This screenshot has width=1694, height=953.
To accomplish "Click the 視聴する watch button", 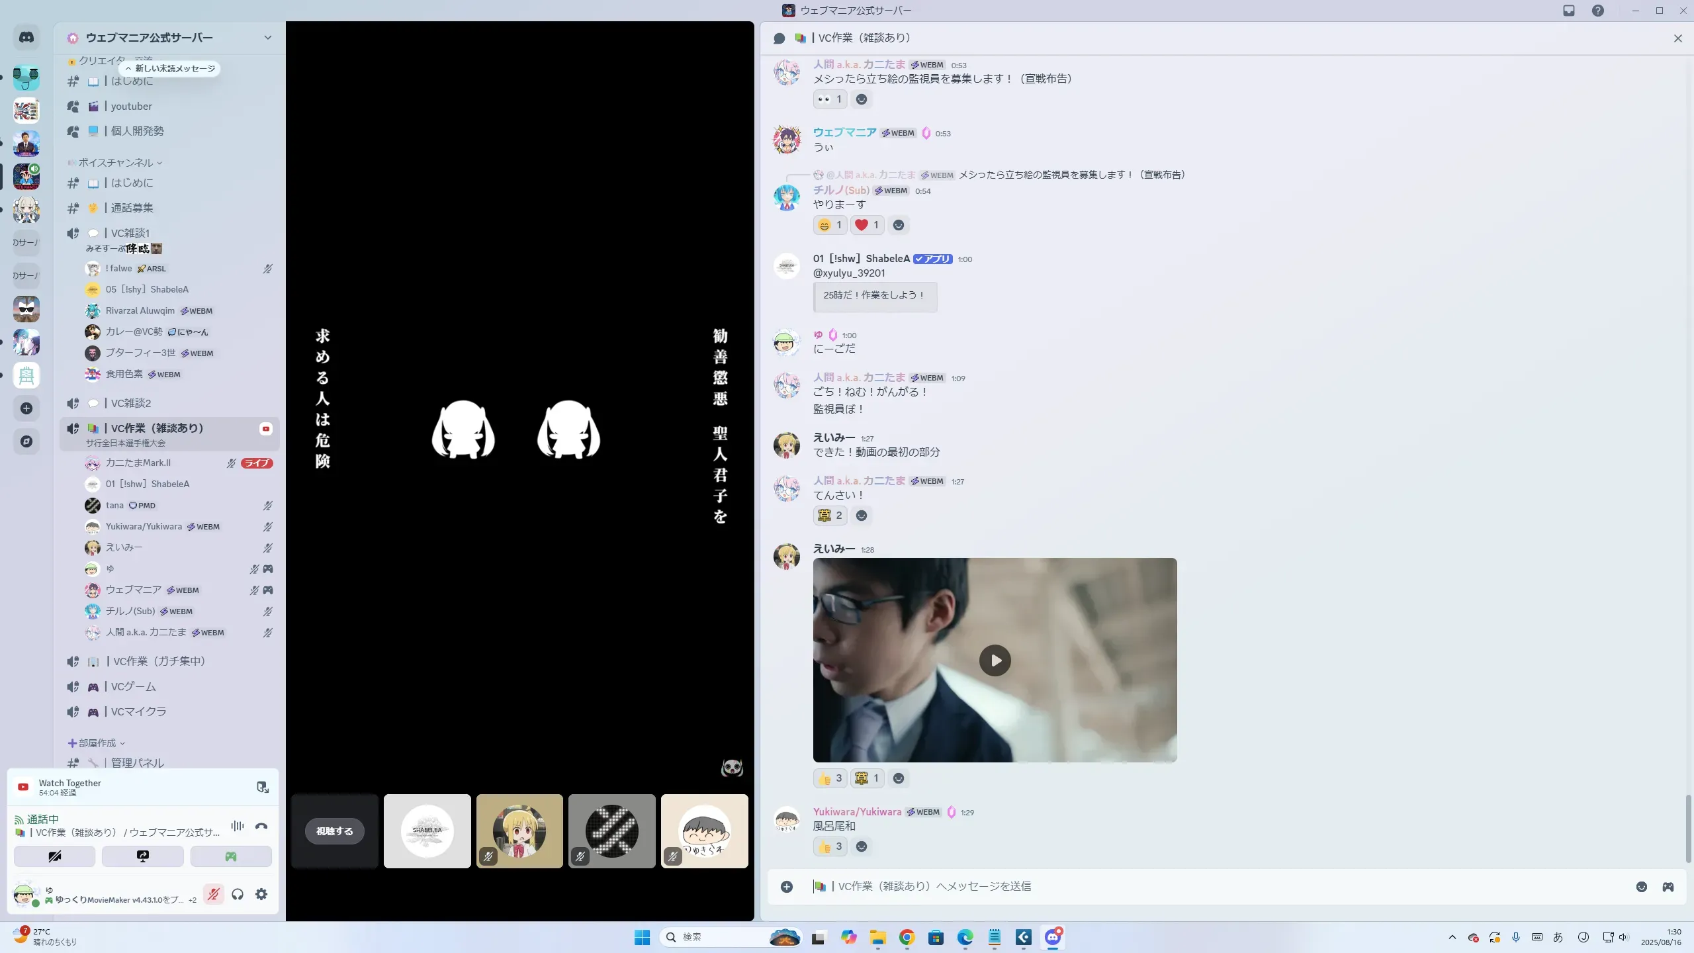I will (334, 831).
